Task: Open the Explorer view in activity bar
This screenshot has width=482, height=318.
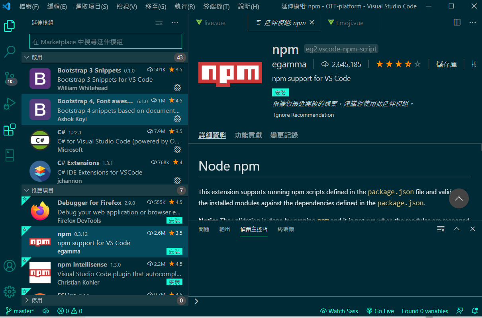Action: (x=10, y=26)
